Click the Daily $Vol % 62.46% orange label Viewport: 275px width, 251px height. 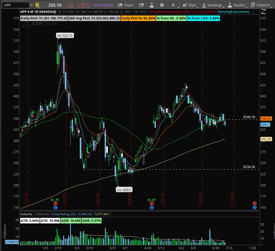coord(138,18)
